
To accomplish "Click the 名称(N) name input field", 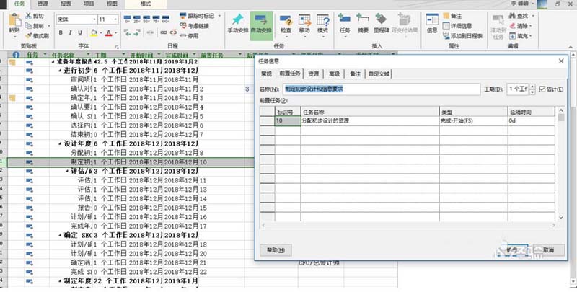I will pos(382,89).
